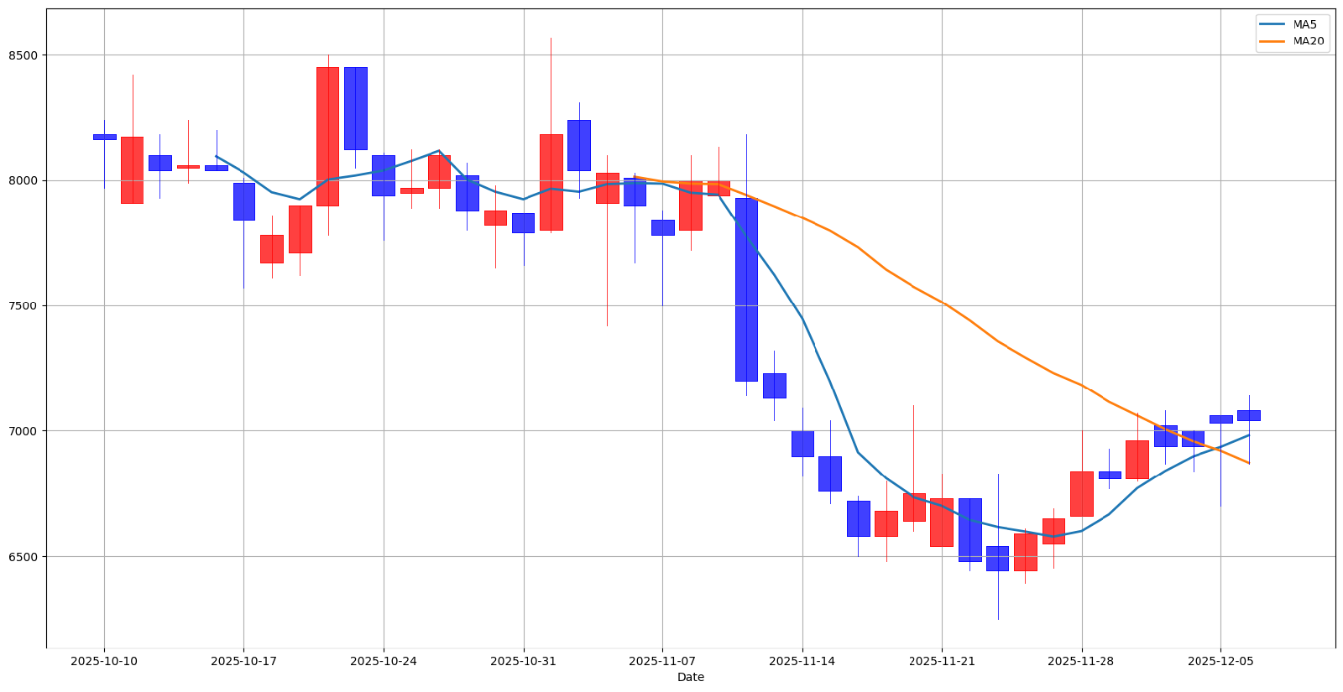The image size is (1343, 692).
Task: Click the orange MA20 legend line swatch
Action: 1272,41
